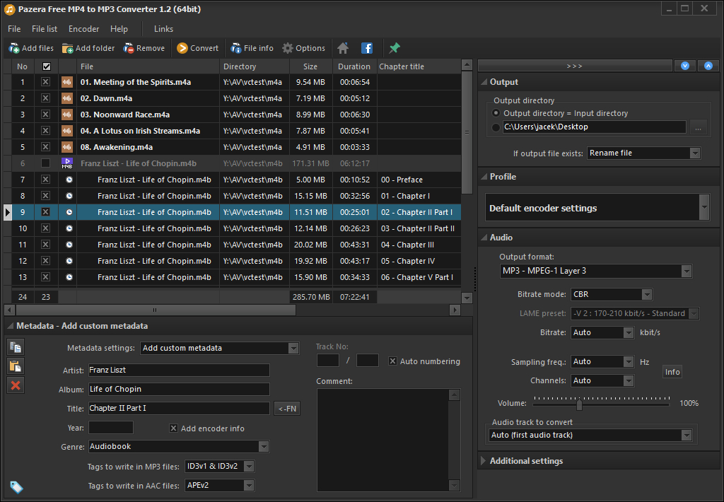Open File info from the toolbar
Image resolution: width=724 pixels, height=502 pixels.
tap(252, 48)
